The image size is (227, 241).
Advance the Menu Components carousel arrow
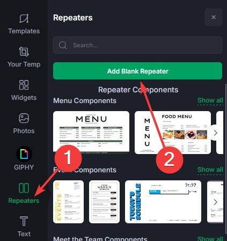[216, 133]
